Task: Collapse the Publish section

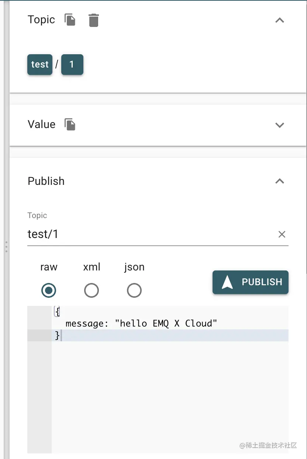Action: 280,181
